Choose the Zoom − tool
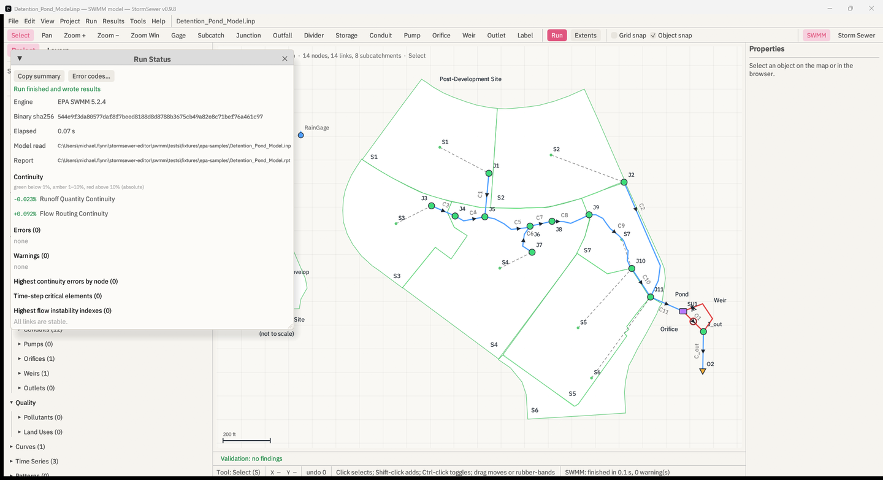Image resolution: width=883 pixels, height=480 pixels. 109,36
